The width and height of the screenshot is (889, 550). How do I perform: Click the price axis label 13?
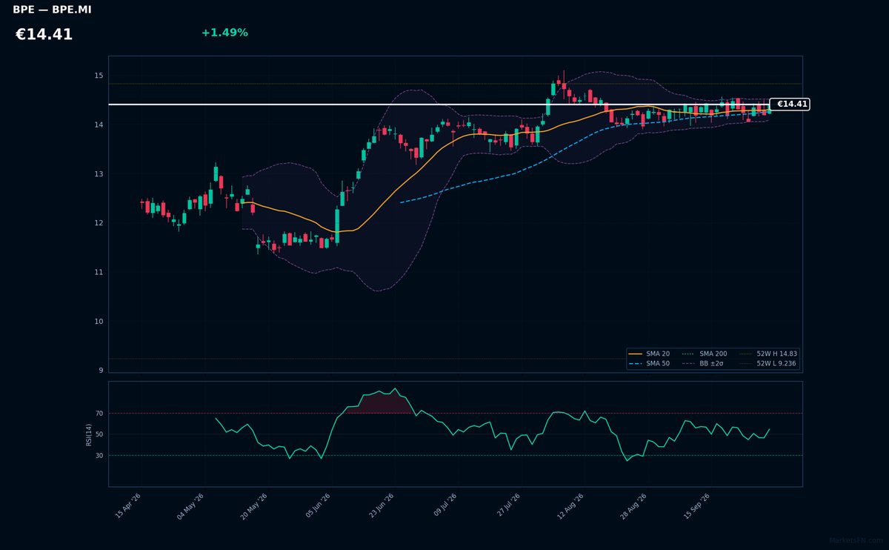tap(99, 174)
